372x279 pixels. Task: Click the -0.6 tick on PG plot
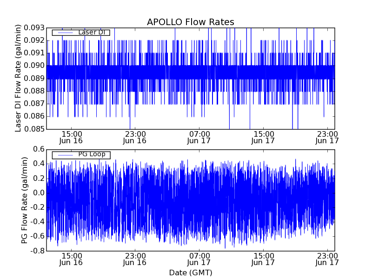[37, 236]
